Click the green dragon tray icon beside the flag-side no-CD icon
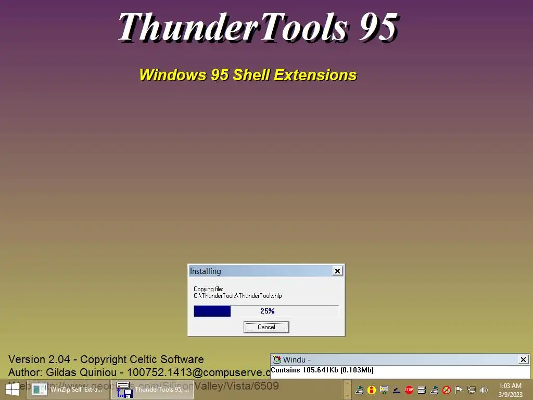 click(434, 390)
